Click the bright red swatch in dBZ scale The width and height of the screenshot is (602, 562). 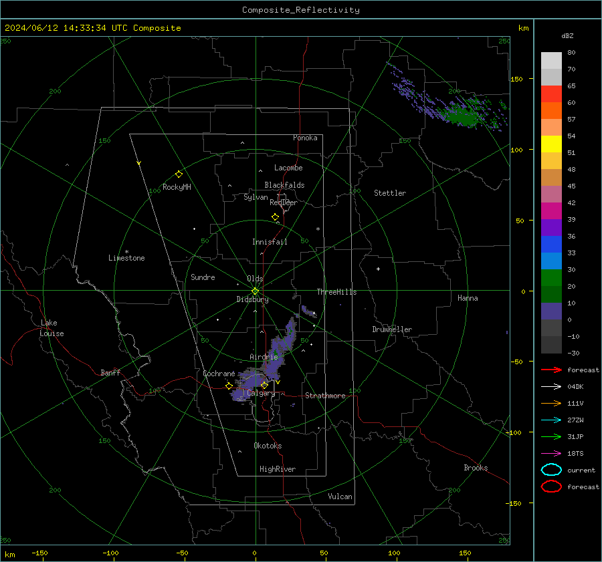[551, 94]
